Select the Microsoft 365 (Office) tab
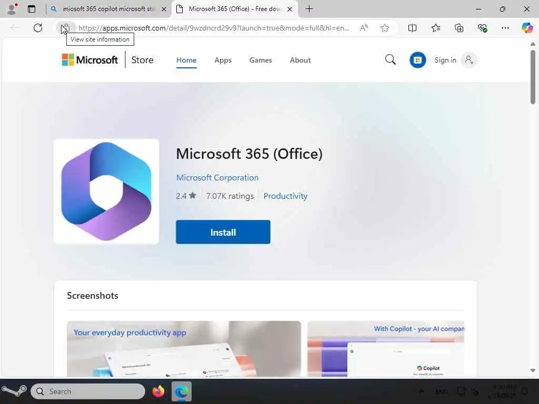This screenshot has height=404, width=539. tap(234, 9)
